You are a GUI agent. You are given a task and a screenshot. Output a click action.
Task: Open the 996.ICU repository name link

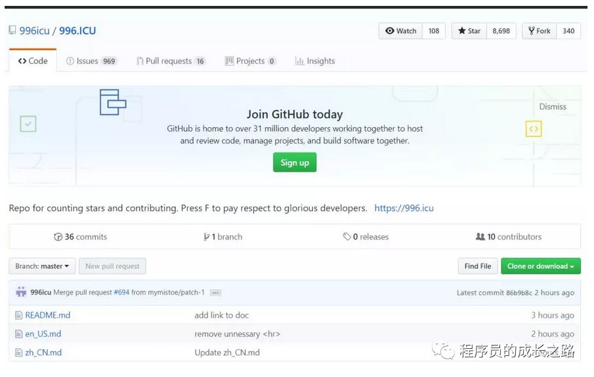(77, 31)
